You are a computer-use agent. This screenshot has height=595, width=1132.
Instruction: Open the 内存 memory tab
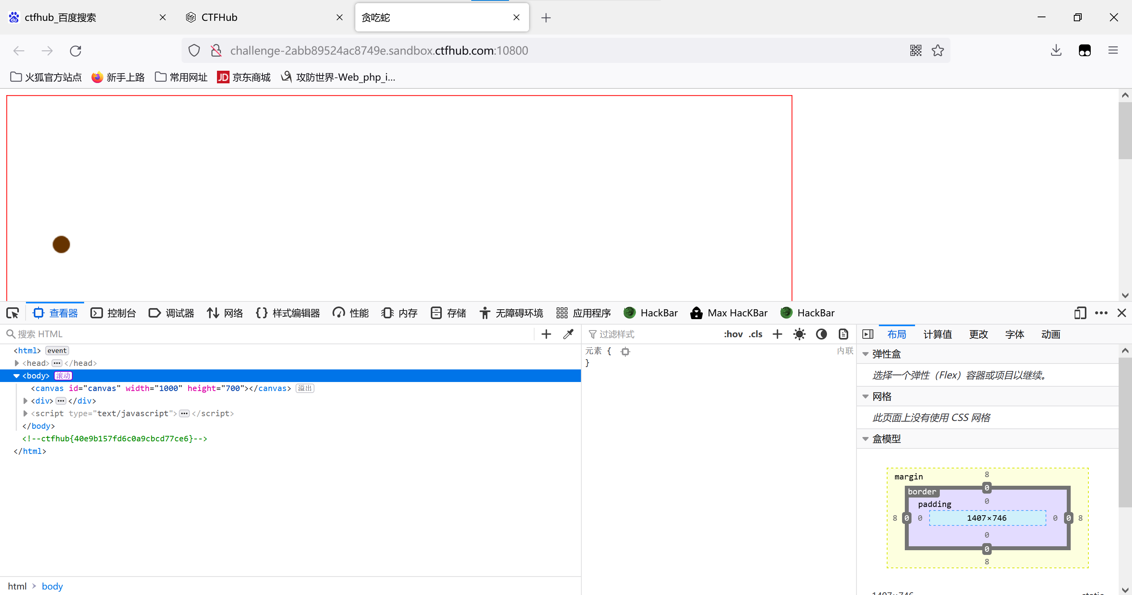click(x=399, y=313)
